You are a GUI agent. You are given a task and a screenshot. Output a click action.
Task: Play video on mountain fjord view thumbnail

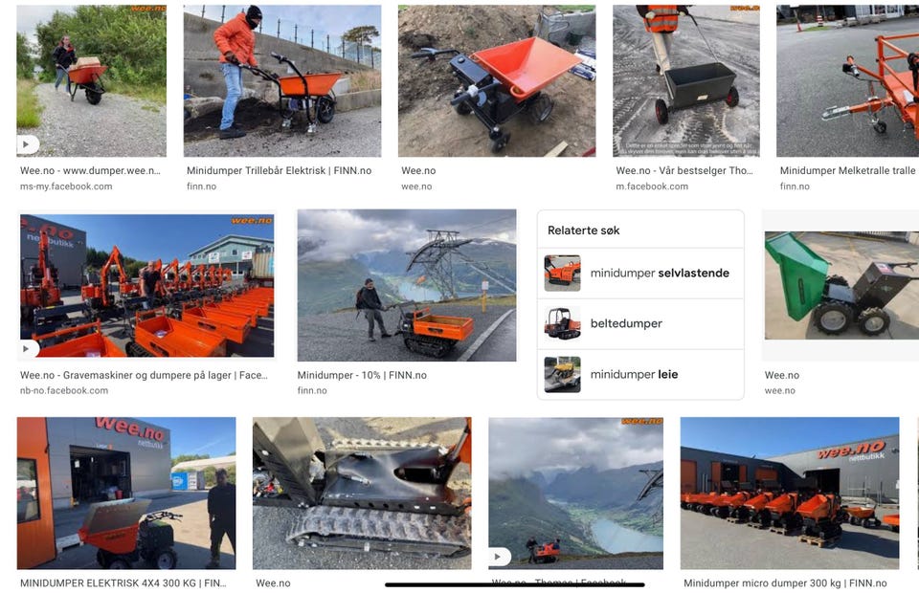tap(498, 556)
